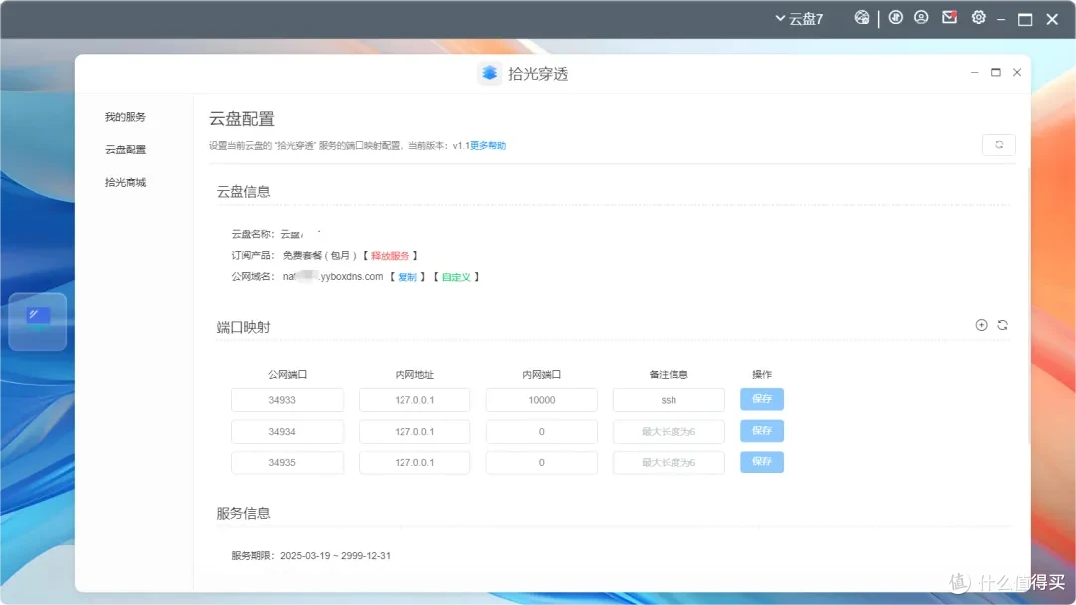Image resolution: width=1076 pixels, height=605 pixels.
Task: Click remark field containing ssh
Action: pos(669,400)
